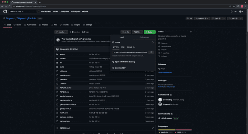The width and height of the screenshot is (248, 134).
Task: Open the assets folder icon
Action: [x=57, y=54]
